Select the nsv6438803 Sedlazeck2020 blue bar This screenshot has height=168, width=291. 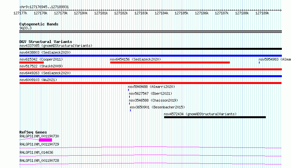pos(150,56)
